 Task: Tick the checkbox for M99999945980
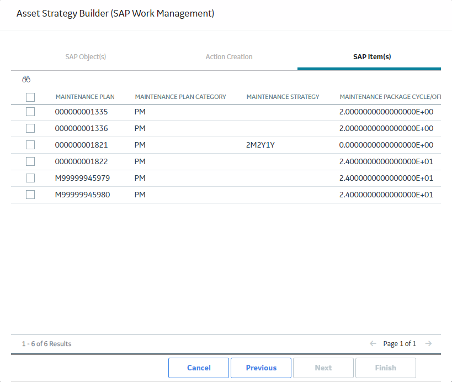click(x=30, y=195)
